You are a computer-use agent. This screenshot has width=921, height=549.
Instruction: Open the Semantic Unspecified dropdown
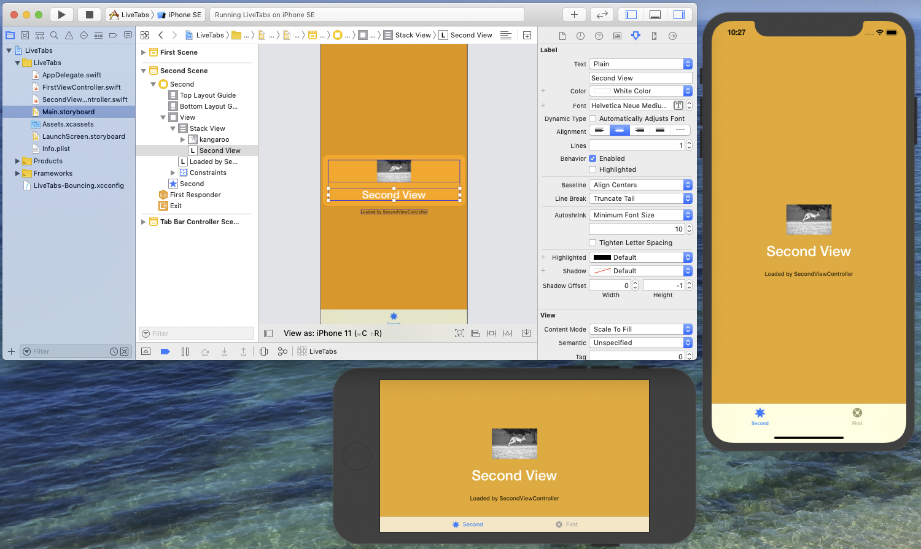coord(640,343)
